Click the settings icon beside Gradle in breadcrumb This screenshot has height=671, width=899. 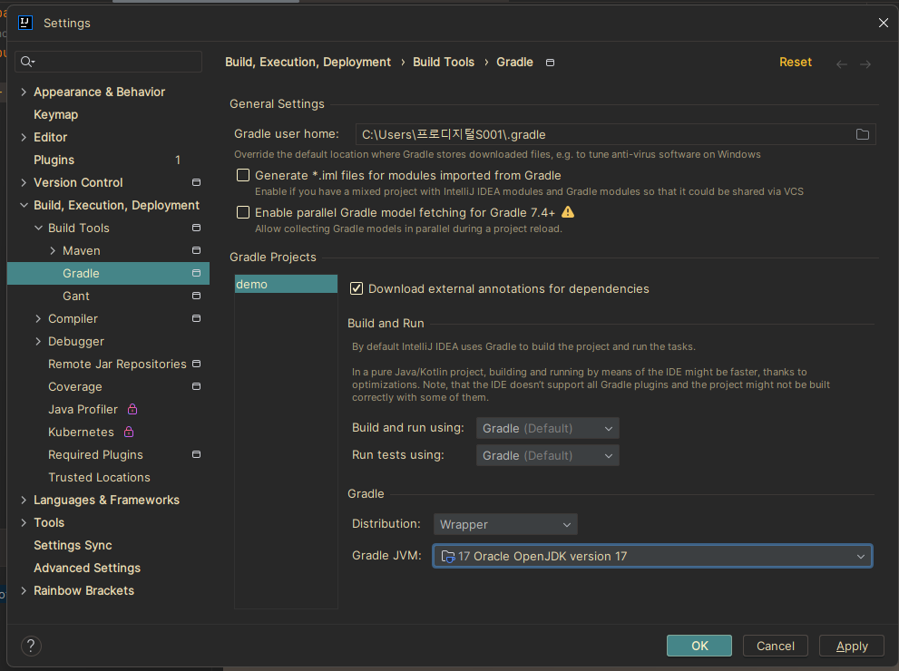(550, 62)
